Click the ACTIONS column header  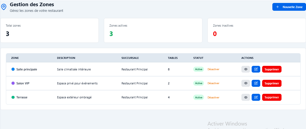(247, 58)
